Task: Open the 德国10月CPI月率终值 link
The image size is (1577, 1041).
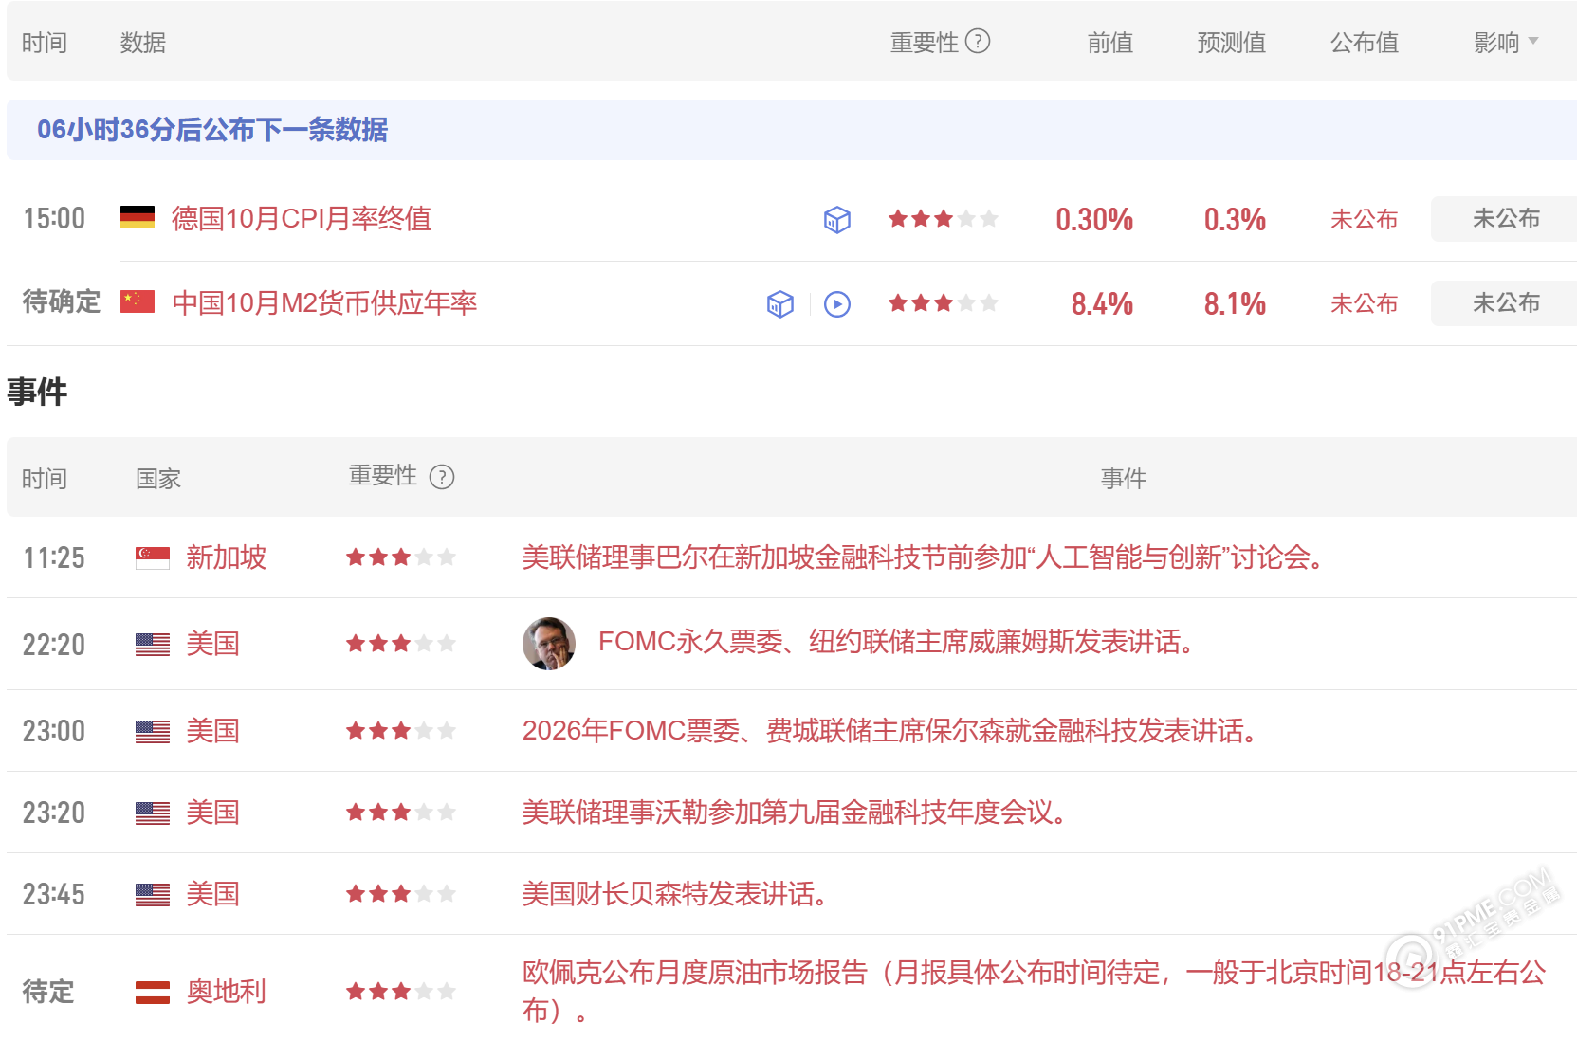Action: point(301,219)
